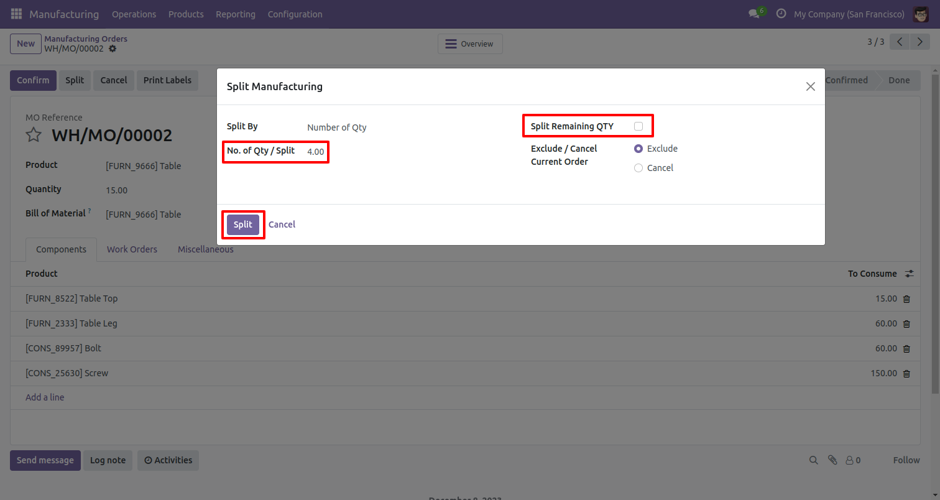Open the Reporting menu
The height and width of the screenshot is (500, 940).
coord(236,14)
